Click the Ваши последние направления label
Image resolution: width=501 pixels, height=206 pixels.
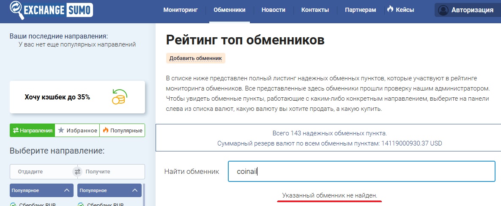[x=59, y=36]
